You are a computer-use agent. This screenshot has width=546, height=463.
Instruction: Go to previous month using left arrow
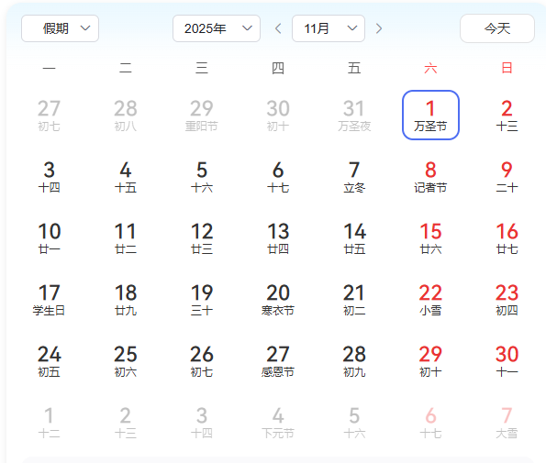click(x=278, y=28)
